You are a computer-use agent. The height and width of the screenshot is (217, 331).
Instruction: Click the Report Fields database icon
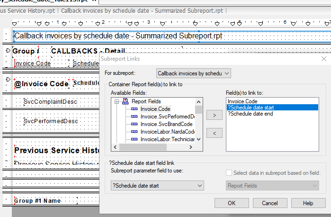pos(125,101)
